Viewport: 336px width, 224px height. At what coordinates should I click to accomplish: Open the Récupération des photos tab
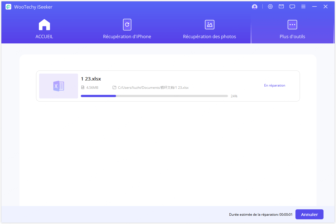click(209, 29)
